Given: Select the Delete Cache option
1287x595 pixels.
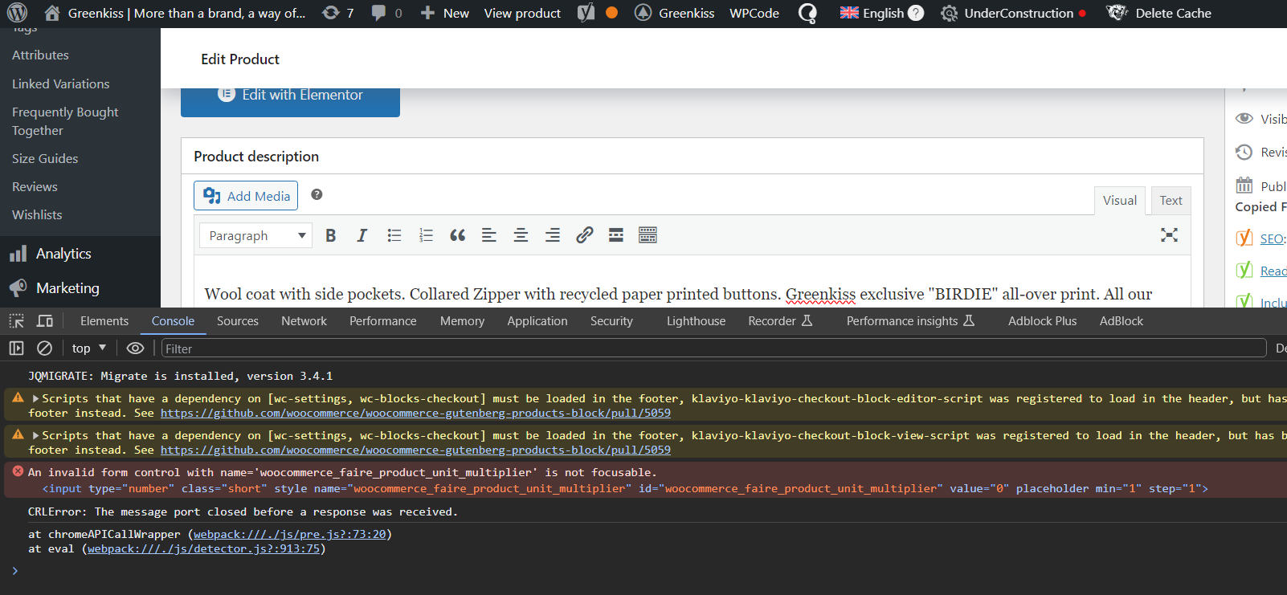Looking at the screenshot, I should tap(1158, 13).
